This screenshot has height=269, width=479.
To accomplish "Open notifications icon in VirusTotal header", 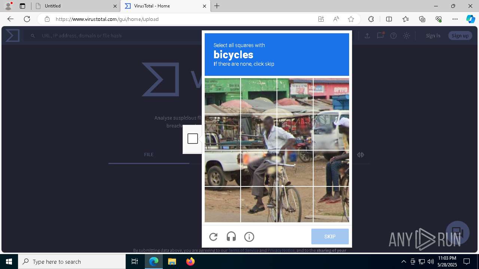I will click(x=380, y=35).
